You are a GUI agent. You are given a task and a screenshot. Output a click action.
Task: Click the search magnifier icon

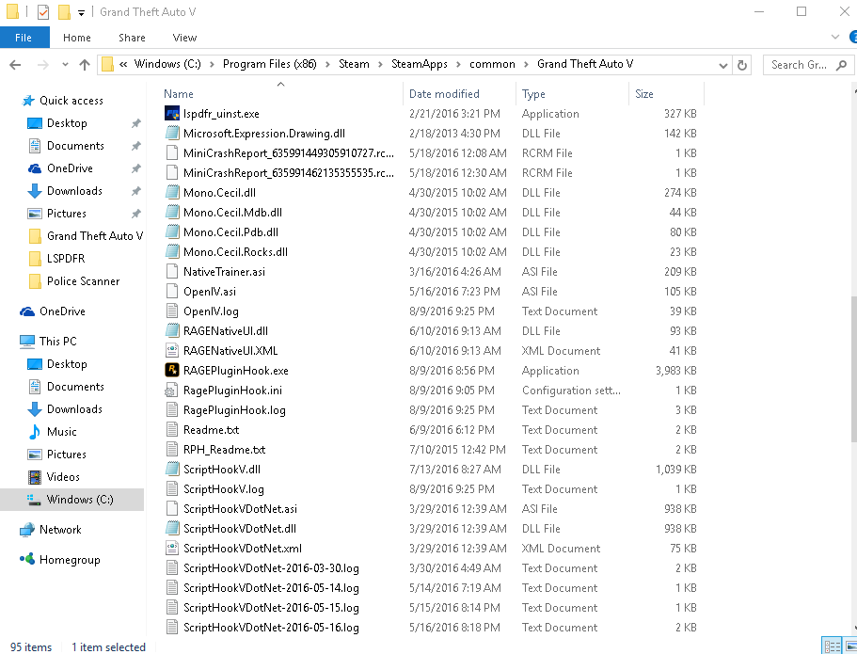(842, 65)
